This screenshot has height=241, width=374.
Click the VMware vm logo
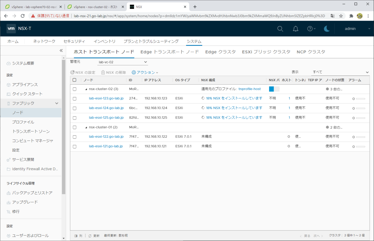[x=11, y=29]
